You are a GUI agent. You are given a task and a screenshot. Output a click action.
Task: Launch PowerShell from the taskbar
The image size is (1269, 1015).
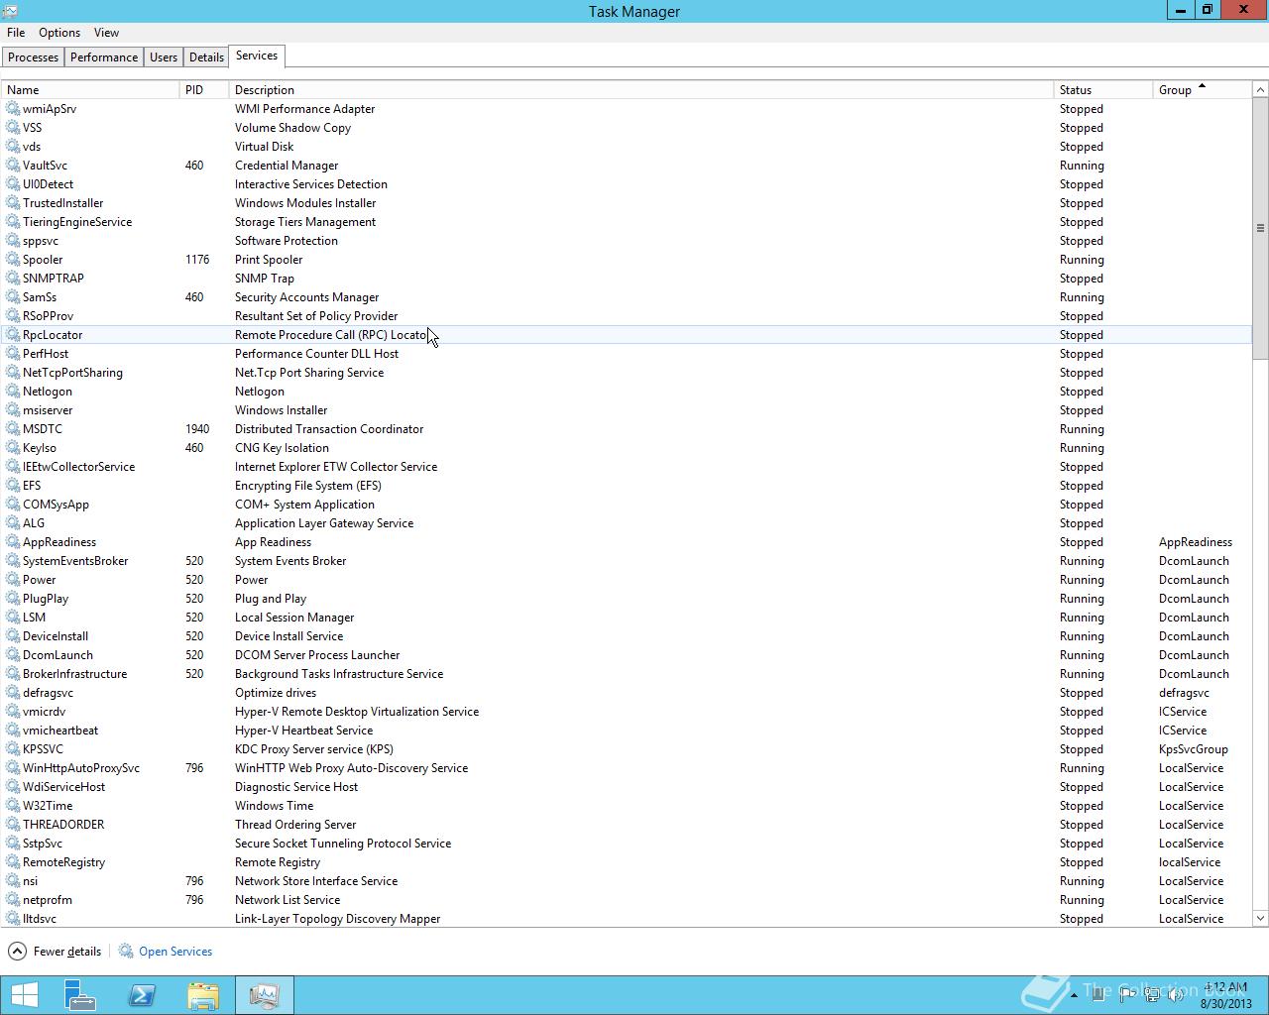click(142, 995)
